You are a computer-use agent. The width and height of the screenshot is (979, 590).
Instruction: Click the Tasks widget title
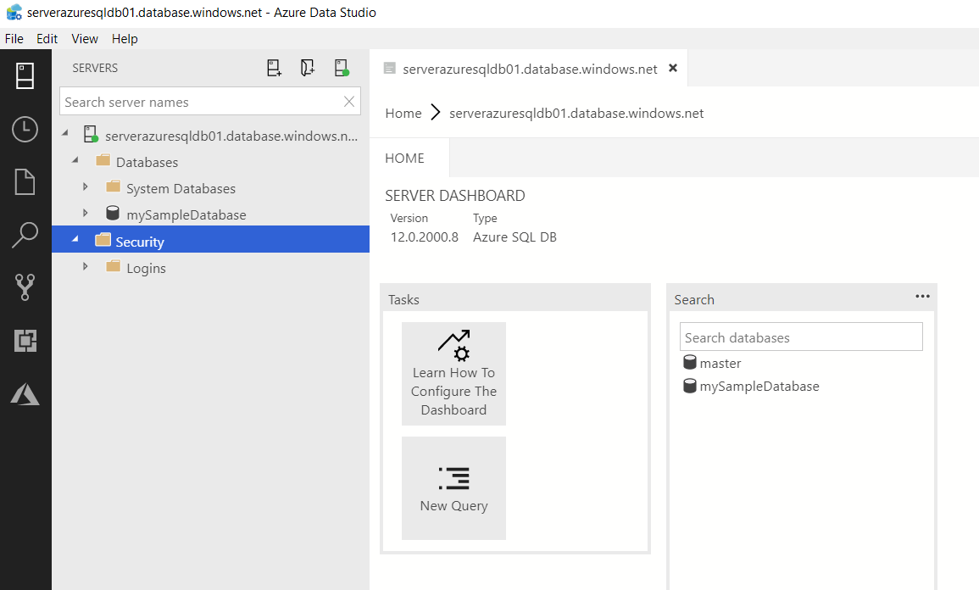tap(404, 300)
